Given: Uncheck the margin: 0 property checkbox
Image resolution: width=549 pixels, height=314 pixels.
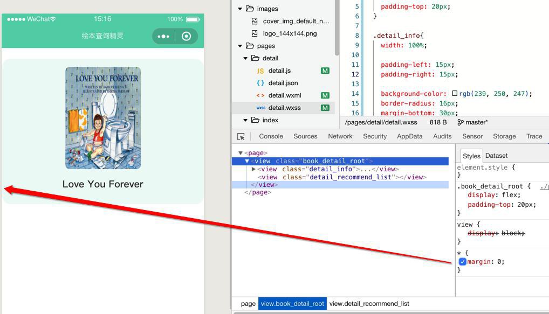Looking at the screenshot, I should pos(462,262).
